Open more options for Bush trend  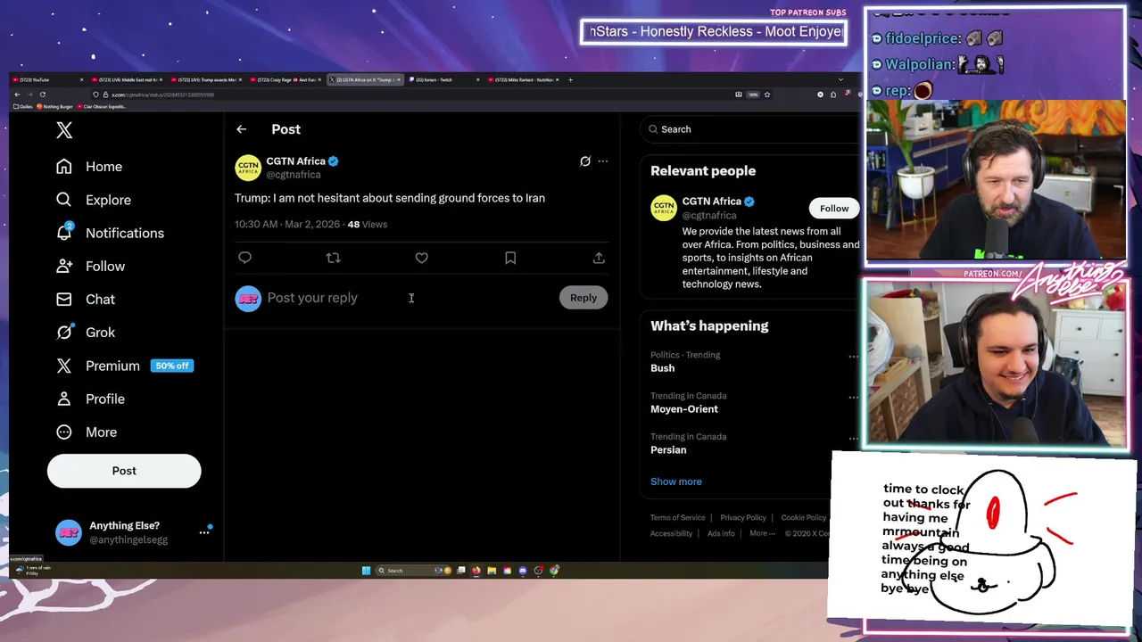pyautogui.click(x=854, y=357)
